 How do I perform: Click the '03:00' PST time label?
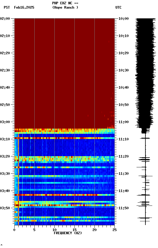pos(5,122)
